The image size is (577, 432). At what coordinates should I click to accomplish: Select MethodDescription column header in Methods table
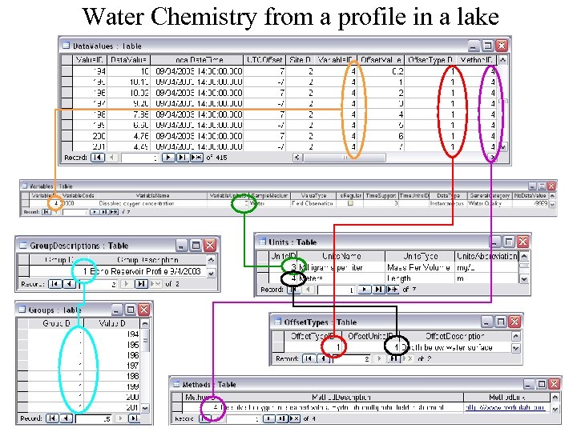341,397
